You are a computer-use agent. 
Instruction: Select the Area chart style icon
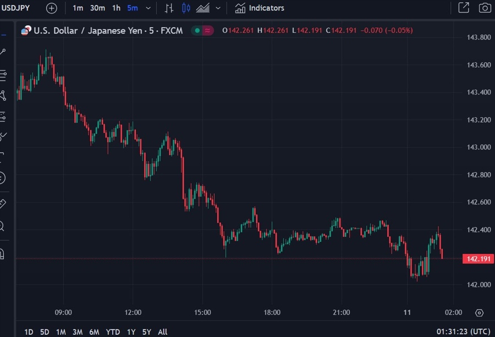click(x=202, y=8)
